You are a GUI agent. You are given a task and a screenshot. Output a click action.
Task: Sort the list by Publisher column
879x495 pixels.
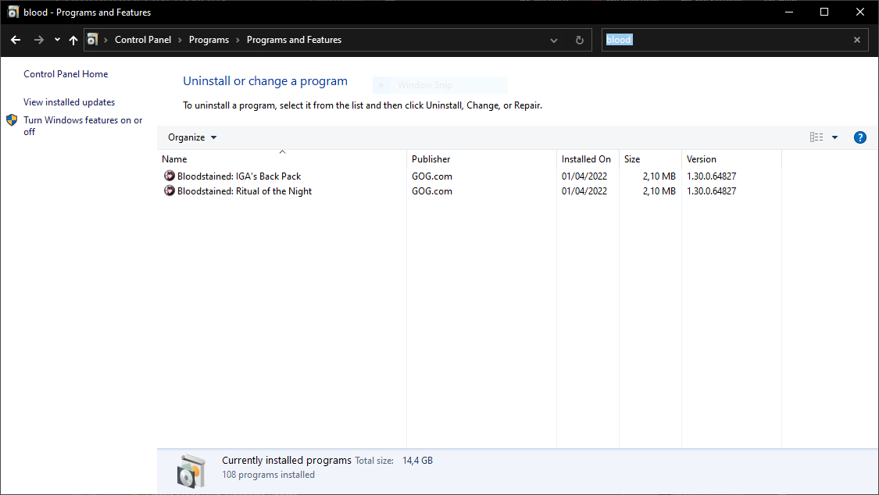(x=481, y=159)
